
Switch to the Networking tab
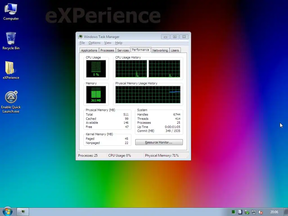tap(160, 50)
